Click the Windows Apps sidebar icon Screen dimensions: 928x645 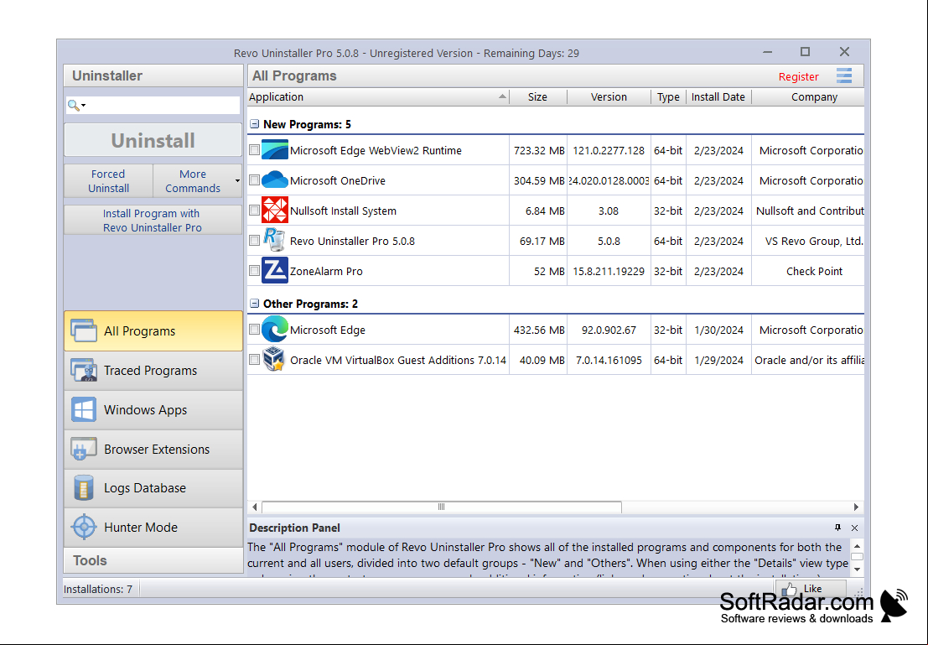click(x=84, y=409)
